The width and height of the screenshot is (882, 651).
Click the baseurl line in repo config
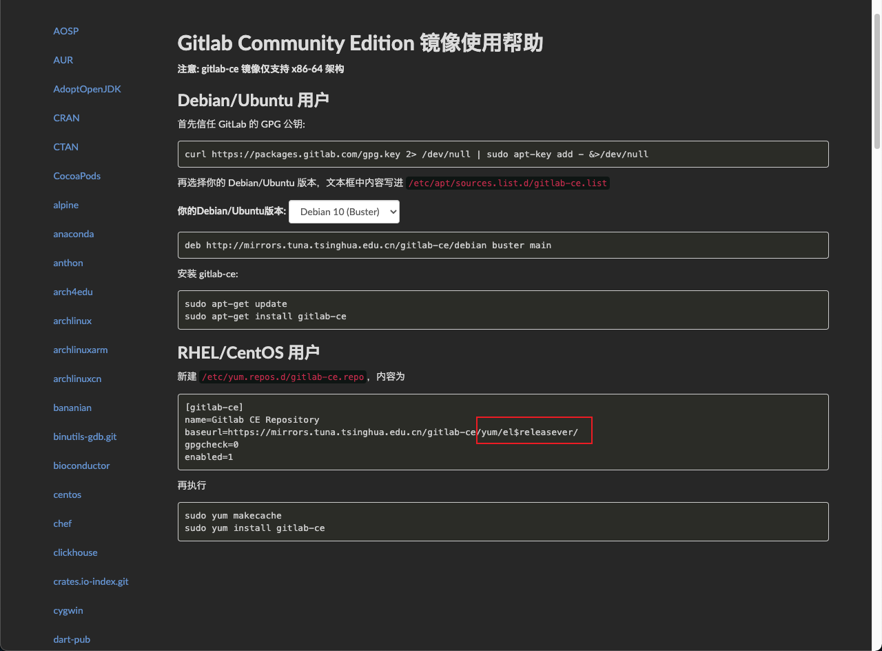click(x=382, y=432)
